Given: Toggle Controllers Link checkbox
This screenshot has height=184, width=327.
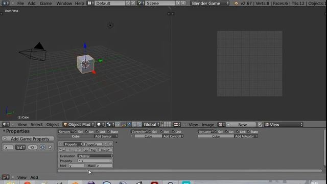Looking at the screenshot, I should [x=173, y=131].
